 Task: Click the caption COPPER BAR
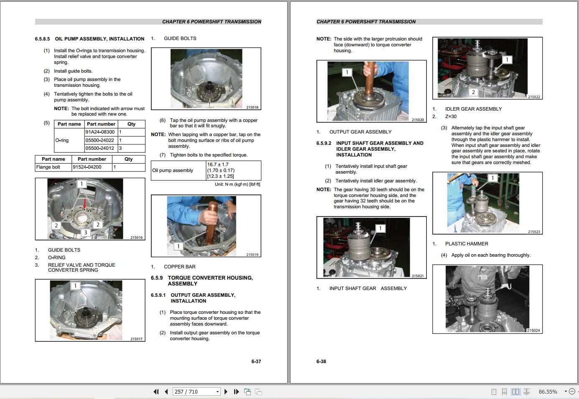click(x=180, y=267)
